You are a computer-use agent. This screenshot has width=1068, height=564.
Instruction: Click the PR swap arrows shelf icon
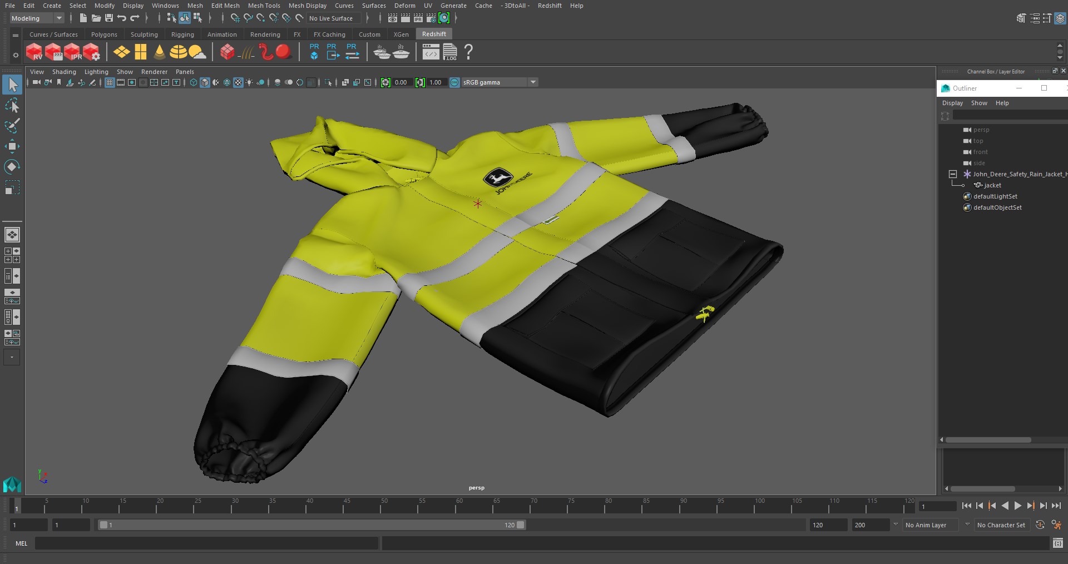click(352, 52)
